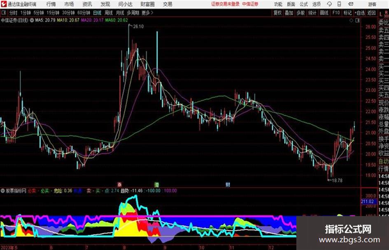The width and height of the screenshot is (389, 250).
Task: Open the 资讯 menu
Action: click(x=87, y=4)
